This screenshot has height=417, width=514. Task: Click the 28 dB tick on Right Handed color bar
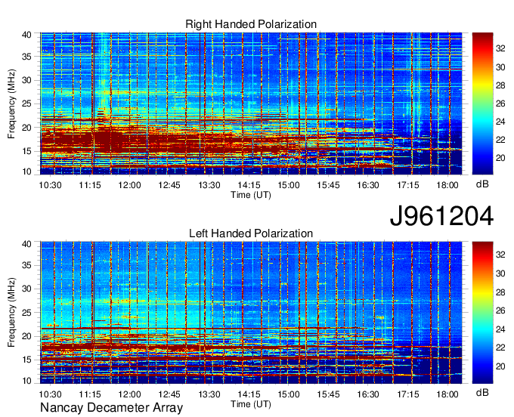tap(500, 86)
